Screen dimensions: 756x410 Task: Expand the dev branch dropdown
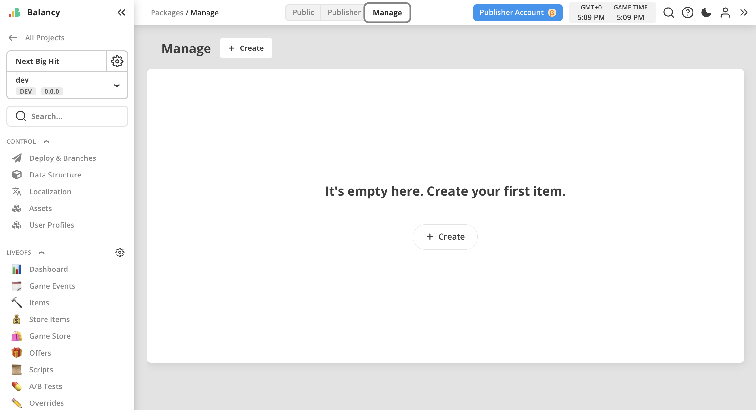point(117,85)
